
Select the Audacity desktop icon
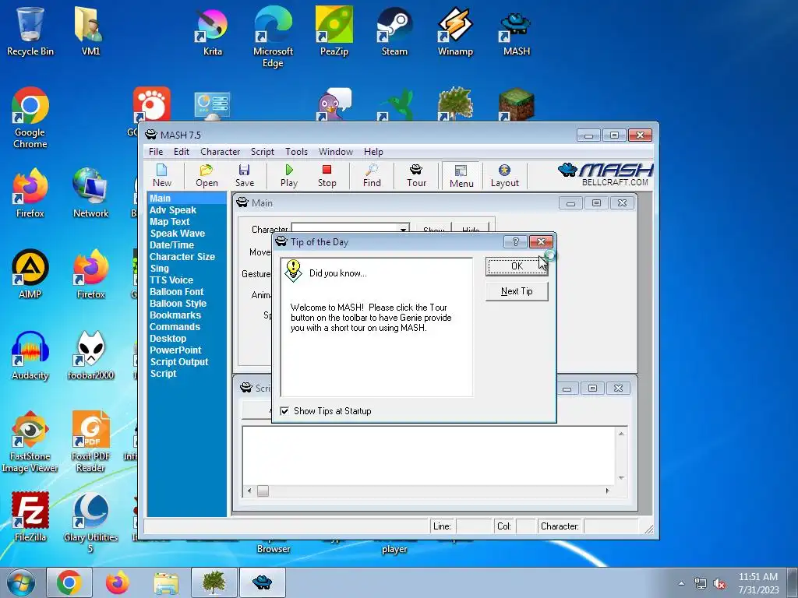[30, 356]
